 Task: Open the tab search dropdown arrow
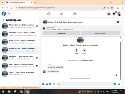click(x=2, y=3)
